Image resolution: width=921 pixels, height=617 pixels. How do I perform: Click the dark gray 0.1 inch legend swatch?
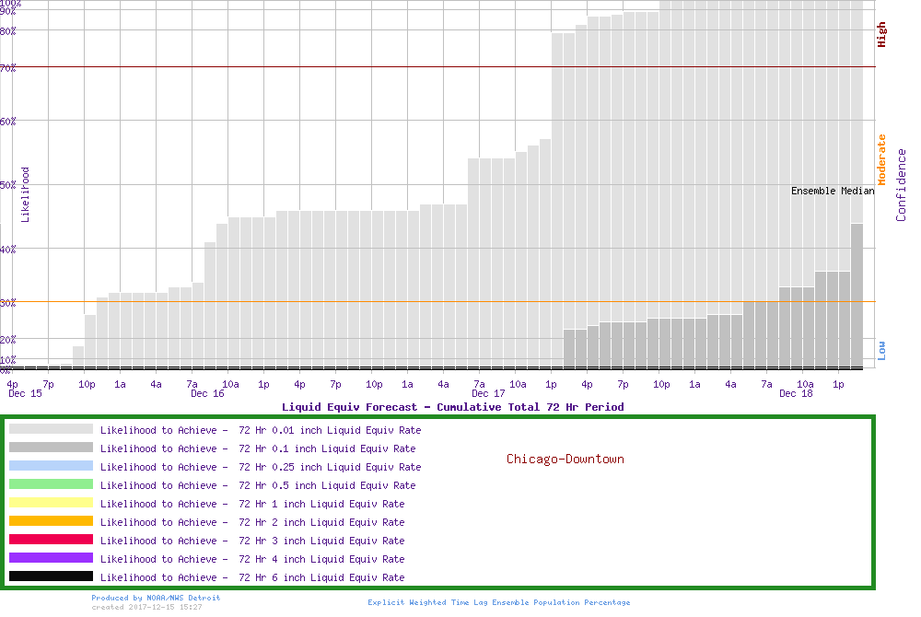tap(51, 448)
